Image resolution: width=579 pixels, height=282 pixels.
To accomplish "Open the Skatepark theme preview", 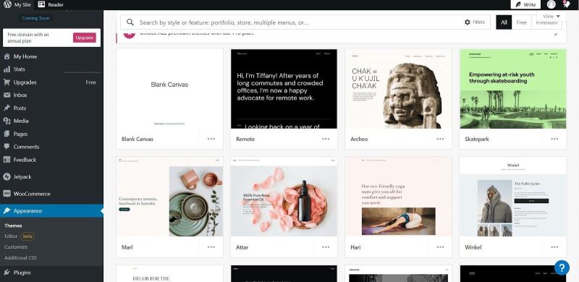I will 513,89.
